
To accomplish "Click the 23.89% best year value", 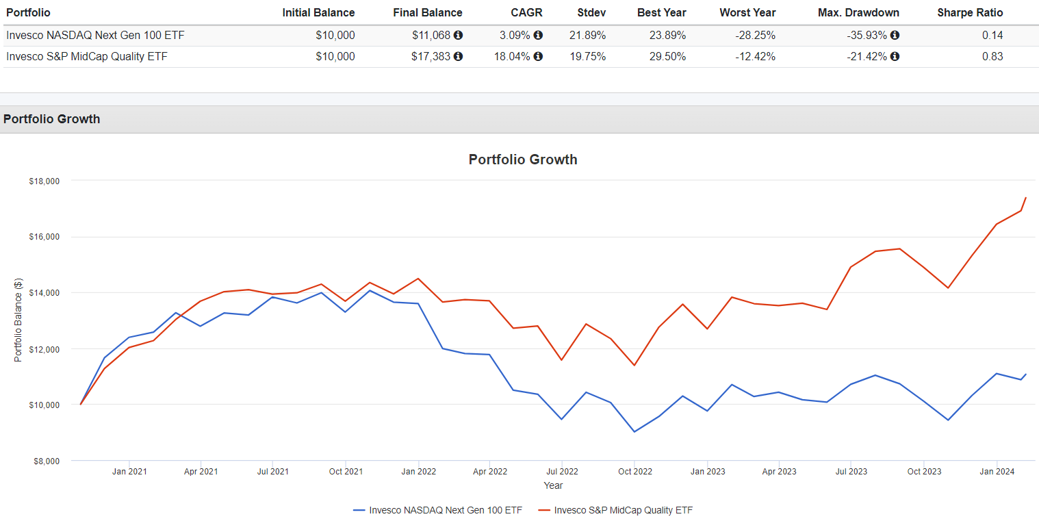I will (667, 36).
